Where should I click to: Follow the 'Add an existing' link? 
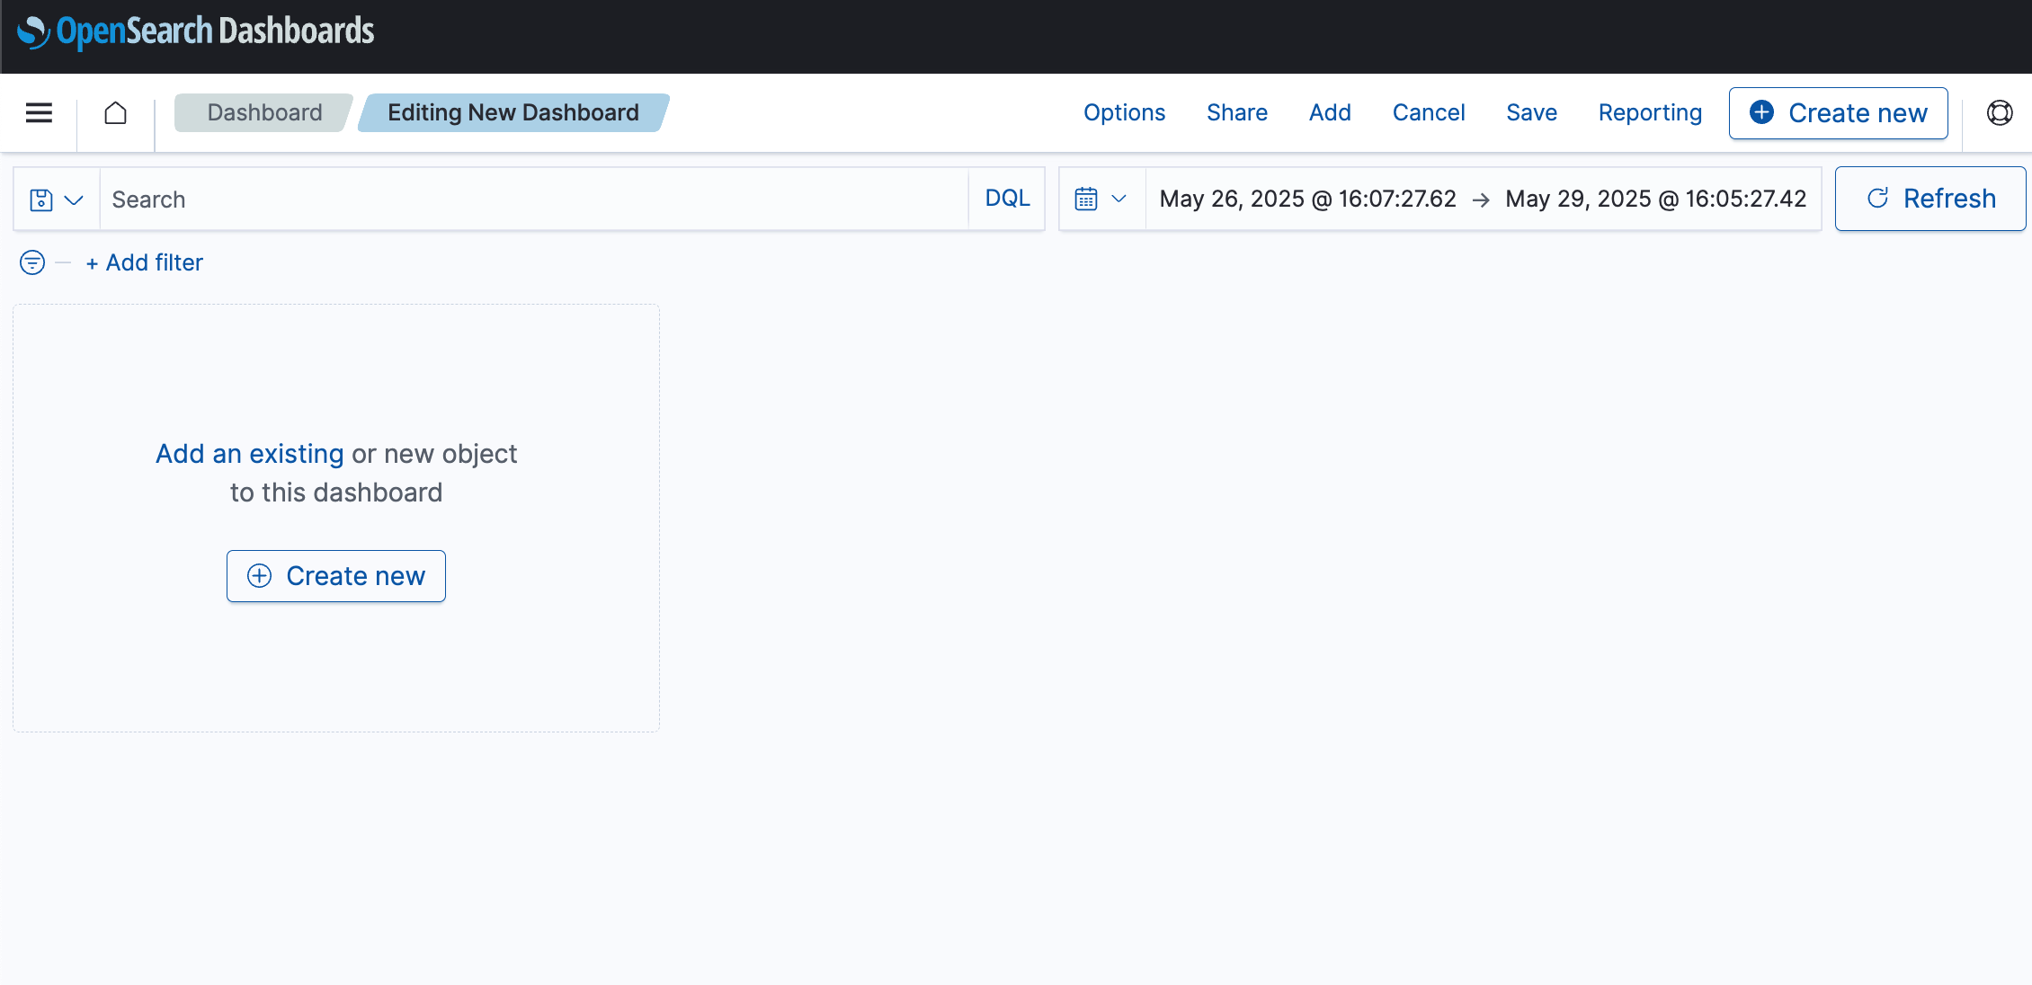tap(249, 454)
